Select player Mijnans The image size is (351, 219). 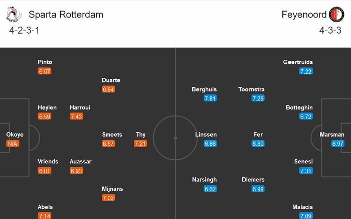coord(112,189)
